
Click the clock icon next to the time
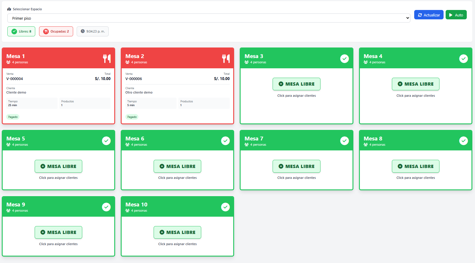coord(83,31)
